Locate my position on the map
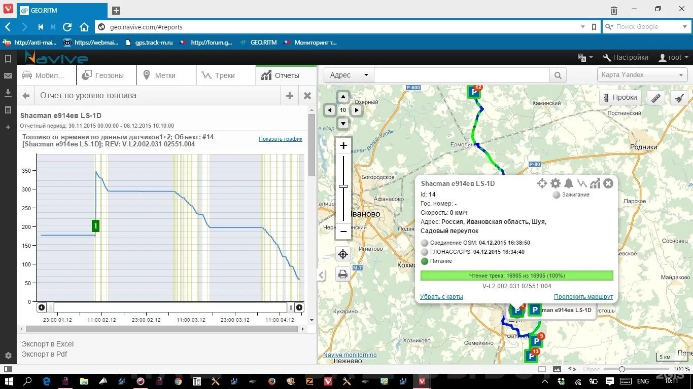The image size is (693, 389). click(343, 254)
